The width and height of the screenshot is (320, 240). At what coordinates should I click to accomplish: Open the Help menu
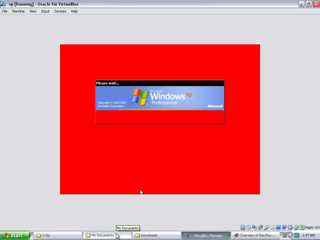74,11
